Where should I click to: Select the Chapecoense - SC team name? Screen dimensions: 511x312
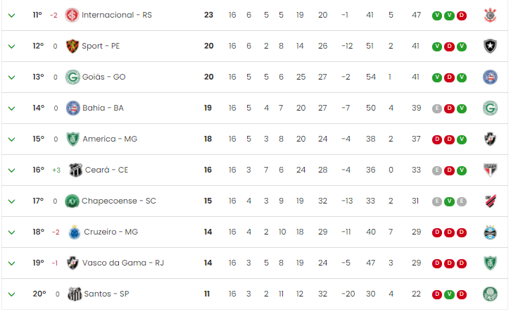point(119,201)
